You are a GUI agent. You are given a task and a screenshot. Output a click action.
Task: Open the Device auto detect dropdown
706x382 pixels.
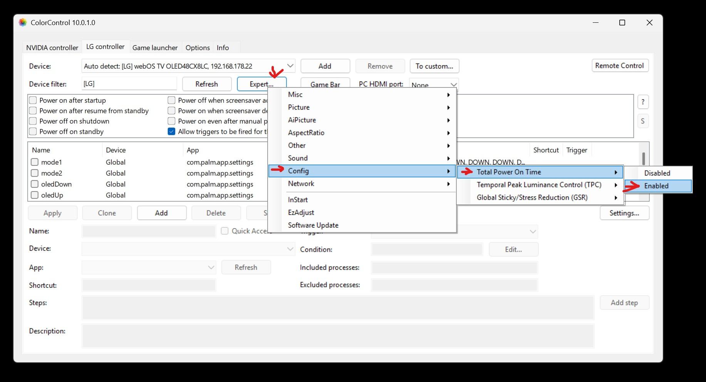(x=188, y=66)
